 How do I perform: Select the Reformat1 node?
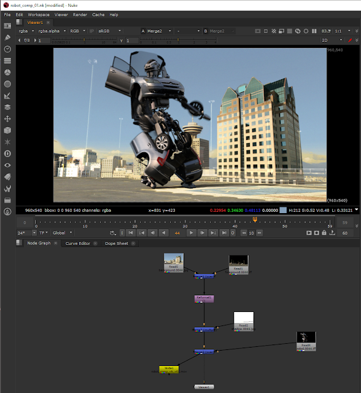tap(204, 299)
